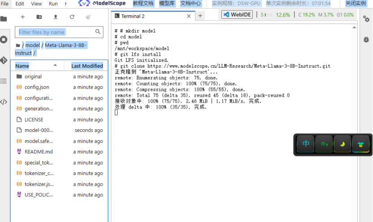Add a new tab with plus button
Viewport: 373px width, 222px height.
point(200,16)
